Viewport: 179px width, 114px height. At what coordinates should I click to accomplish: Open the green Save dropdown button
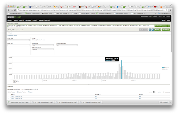pos(158,30)
